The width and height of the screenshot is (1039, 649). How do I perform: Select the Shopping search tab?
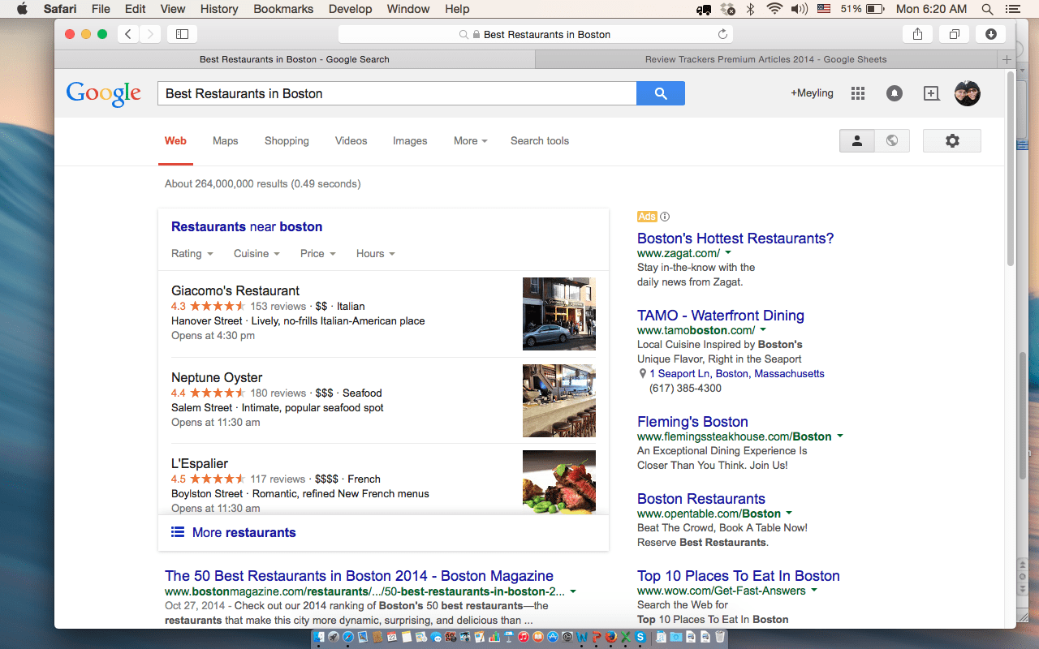287,140
